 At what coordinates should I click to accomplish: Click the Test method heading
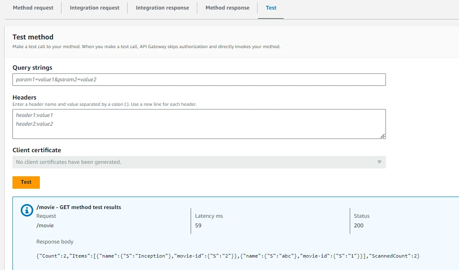(x=33, y=37)
